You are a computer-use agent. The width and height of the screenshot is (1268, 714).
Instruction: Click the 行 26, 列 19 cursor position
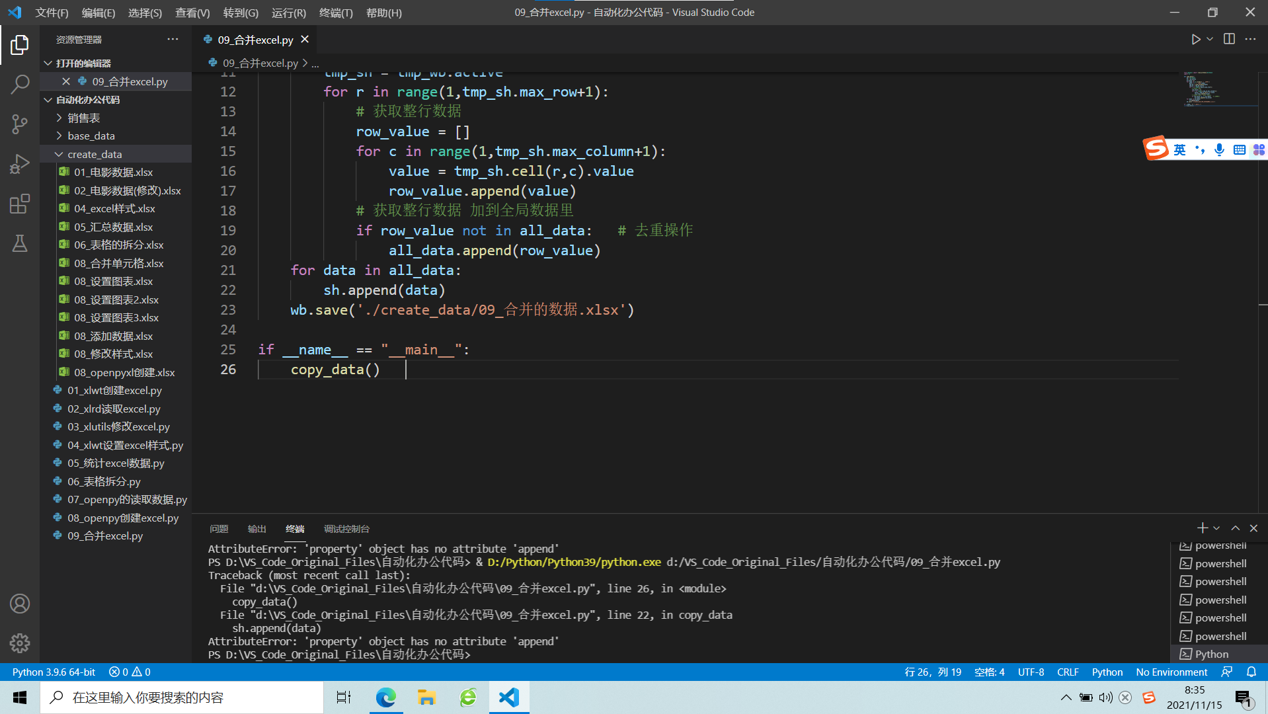coord(933,672)
